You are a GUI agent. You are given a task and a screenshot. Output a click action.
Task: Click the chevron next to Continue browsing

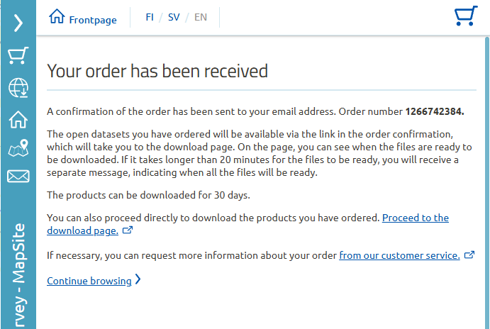click(x=138, y=279)
